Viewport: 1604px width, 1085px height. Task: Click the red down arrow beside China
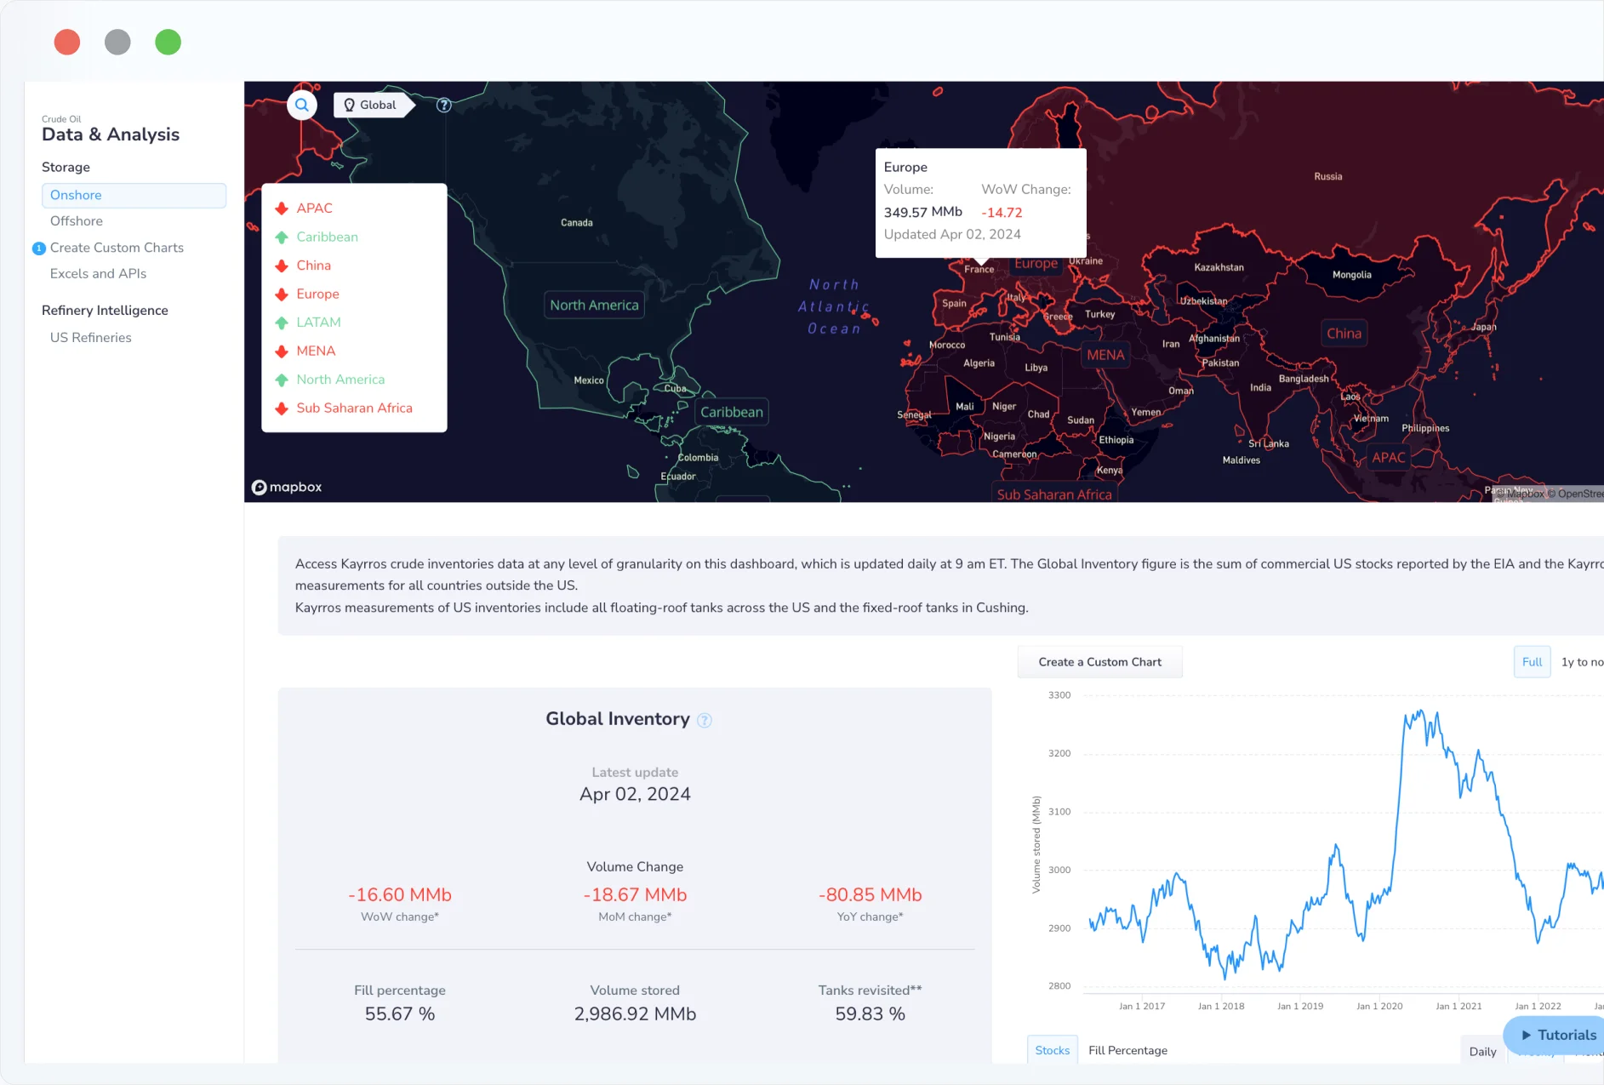tap(282, 266)
